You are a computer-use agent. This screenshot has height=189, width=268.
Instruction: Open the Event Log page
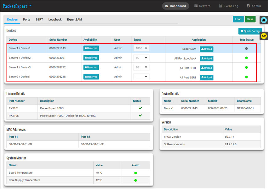228,6
